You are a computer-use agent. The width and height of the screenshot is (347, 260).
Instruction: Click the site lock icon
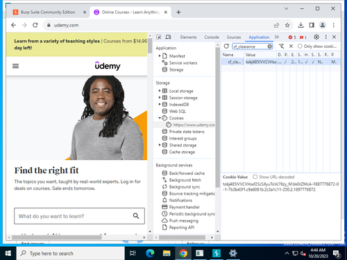click(x=49, y=25)
